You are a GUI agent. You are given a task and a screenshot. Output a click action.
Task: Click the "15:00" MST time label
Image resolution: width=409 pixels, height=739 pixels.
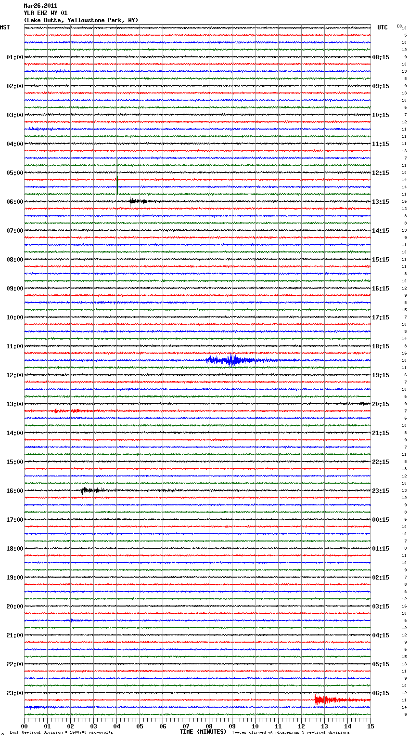click(15, 462)
